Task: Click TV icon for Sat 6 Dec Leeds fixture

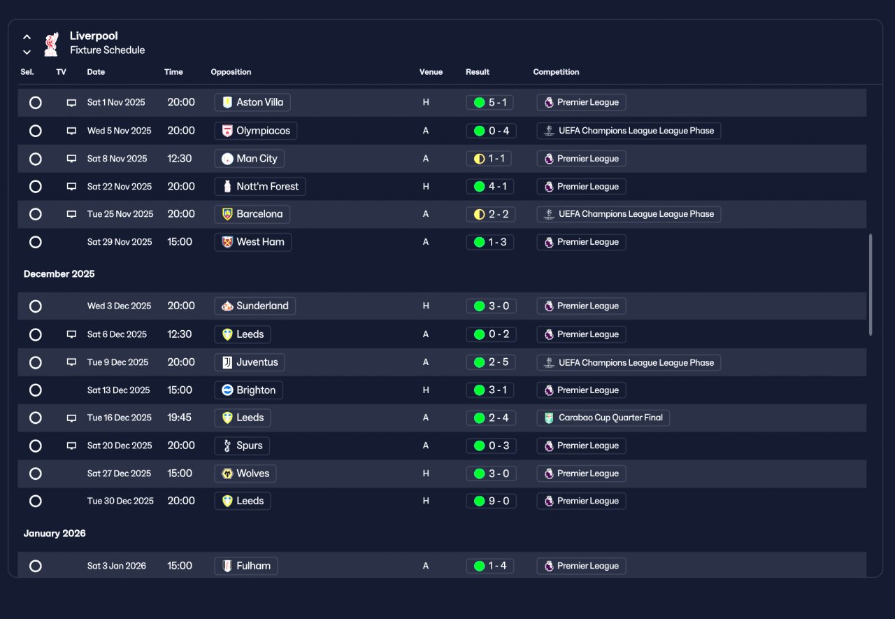Action: pyautogui.click(x=71, y=334)
